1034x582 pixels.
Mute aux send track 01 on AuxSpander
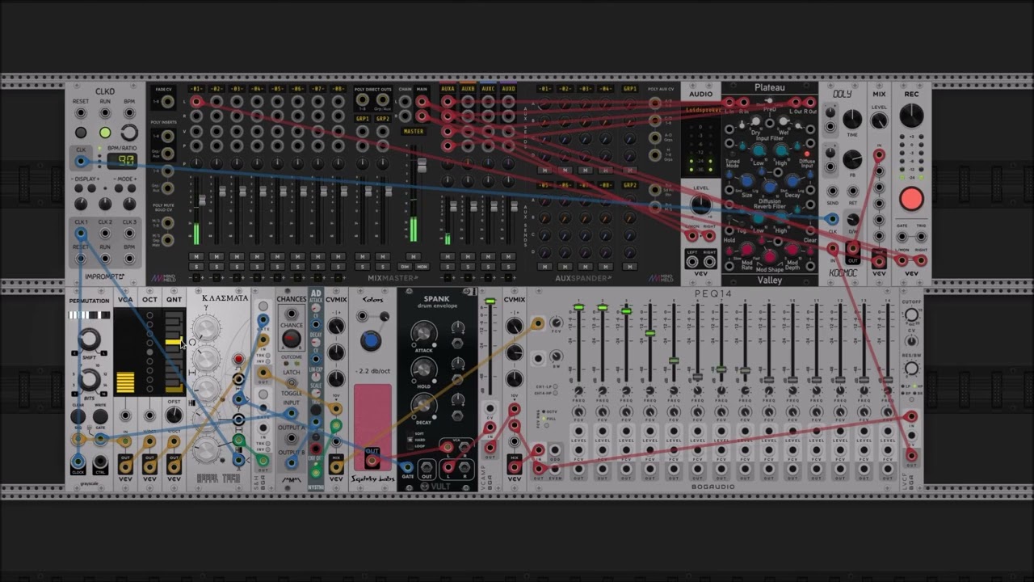[545, 171]
